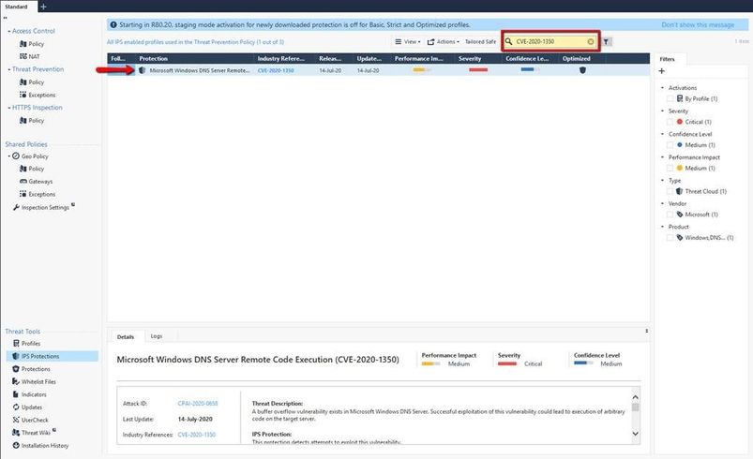Open Installation History icon
This screenshot has height=459, width=753.
(16, 446)
